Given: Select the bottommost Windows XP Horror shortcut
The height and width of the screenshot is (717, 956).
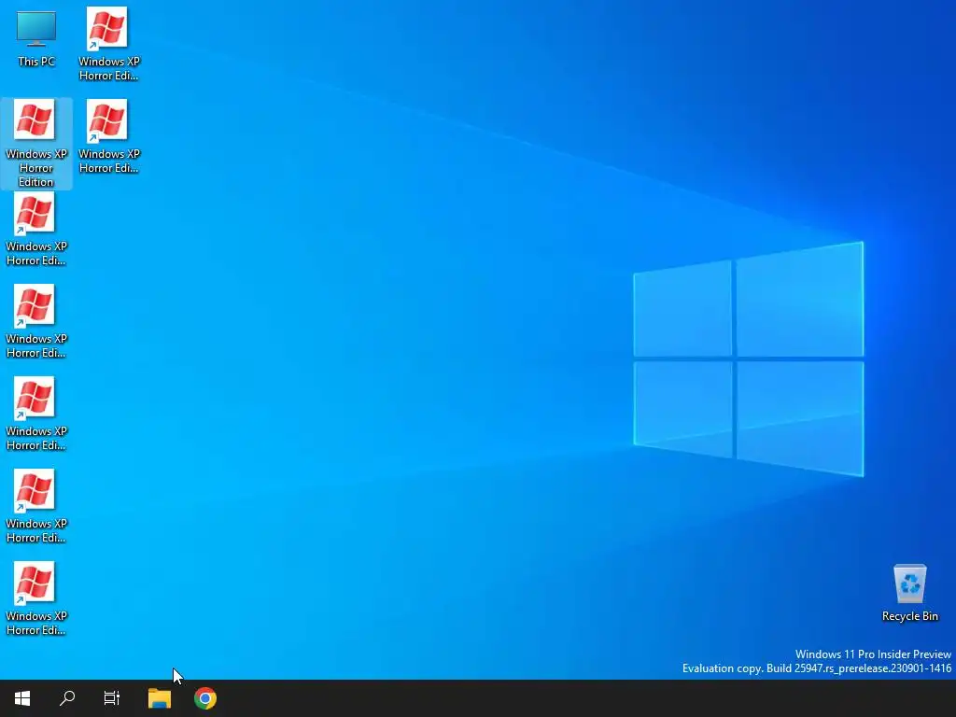Looking at the screenshot, I should point(35,598).
